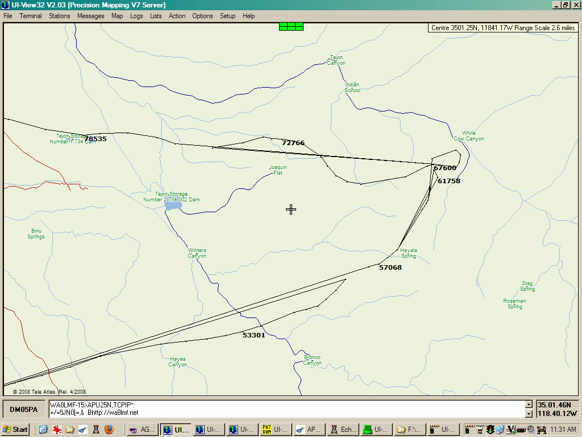Open the Setup menu
The height and width of the screenshot is (437, 582).
227,16
